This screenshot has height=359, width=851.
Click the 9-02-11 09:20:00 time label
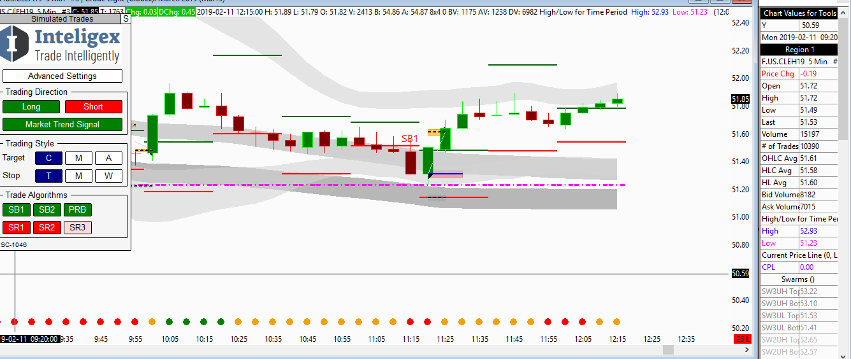coord(30,339)
